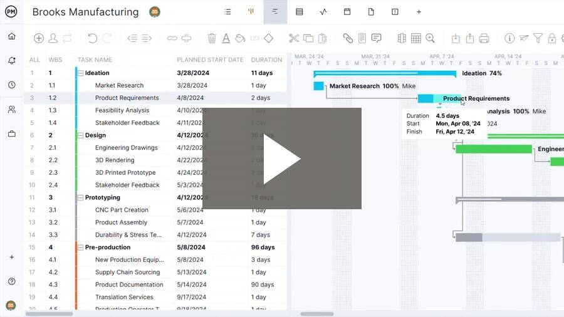Link selected tasks with chain icon
The image size is (564, 317).
tap(172, 38)
